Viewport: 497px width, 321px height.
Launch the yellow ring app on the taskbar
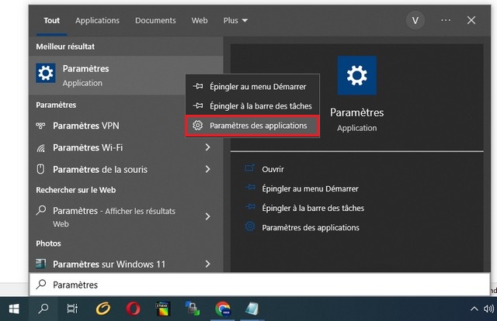(x=103, y=309)
